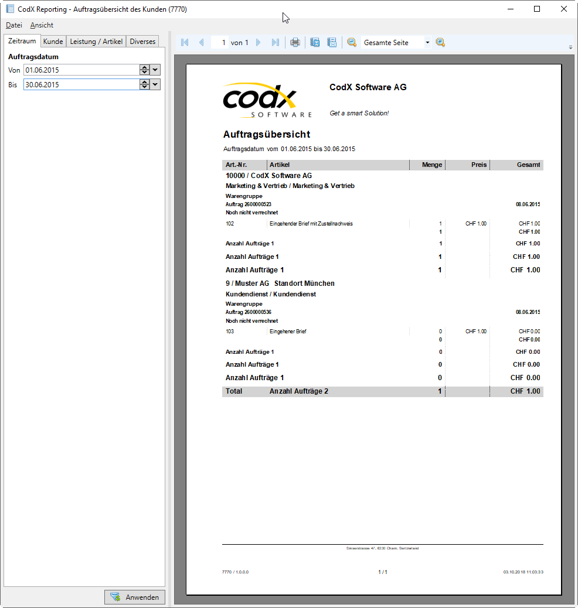
Task: Switch to the Kunde tab
Action: (53, 42)
